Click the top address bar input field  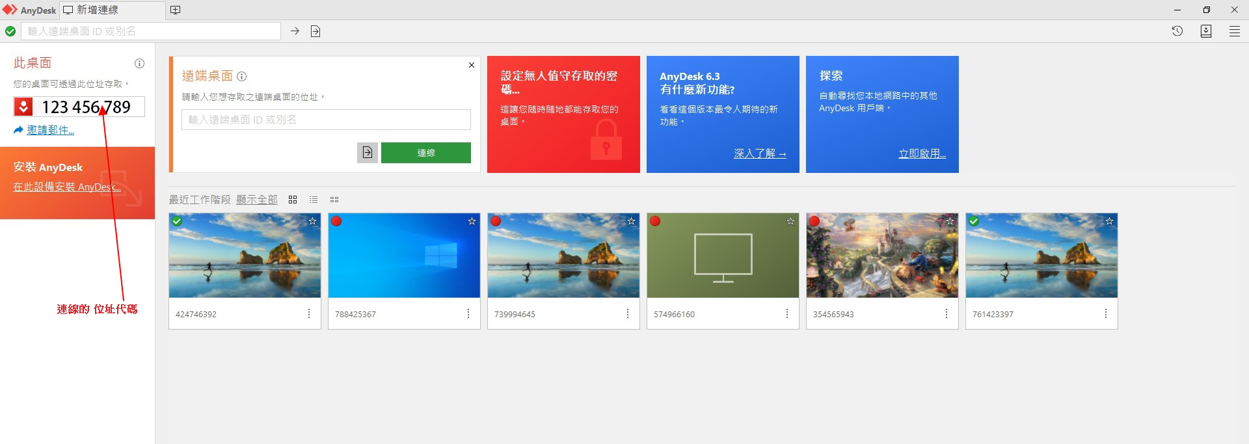(151, 31)
